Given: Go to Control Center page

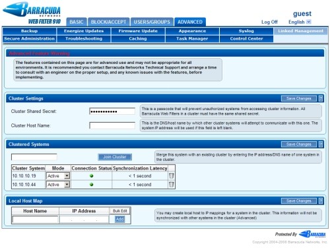Looking at the screenshot, I should coord(246,39).
